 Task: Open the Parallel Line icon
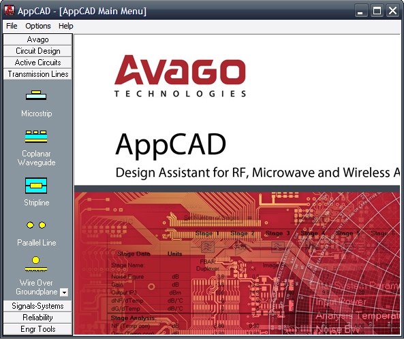(36, 225)
